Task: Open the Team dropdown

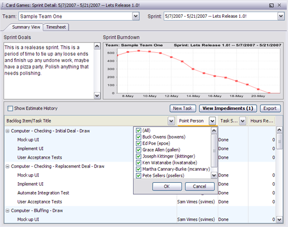Action: [x=135, y=16]
